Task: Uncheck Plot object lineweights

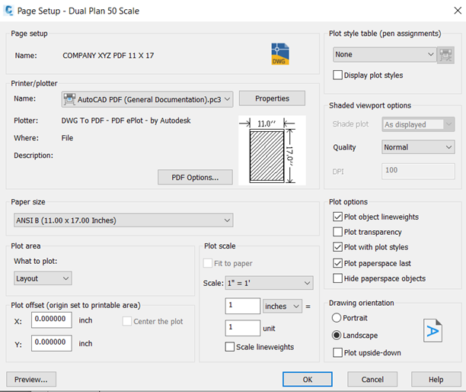Action: 337,217
